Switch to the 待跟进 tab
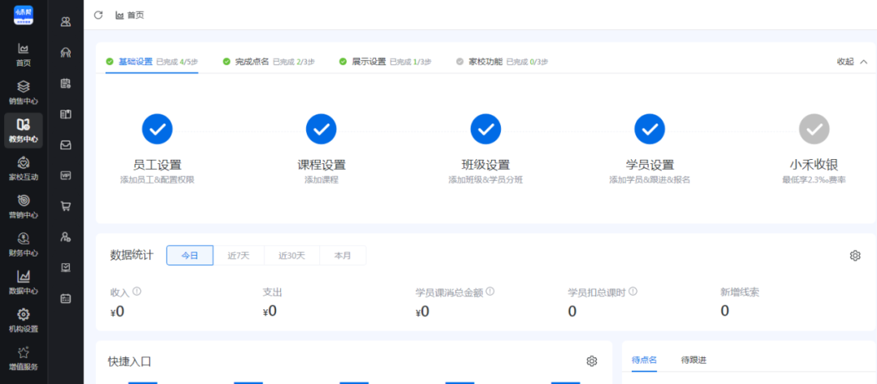Screen dimensions: 877x384 point(693,360)
